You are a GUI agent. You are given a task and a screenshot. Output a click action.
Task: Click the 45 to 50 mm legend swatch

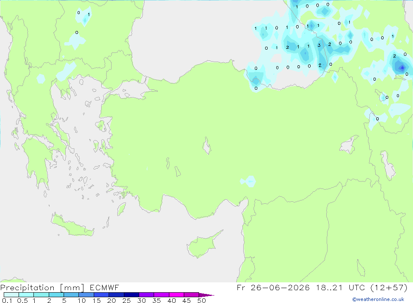pos(192,295)
